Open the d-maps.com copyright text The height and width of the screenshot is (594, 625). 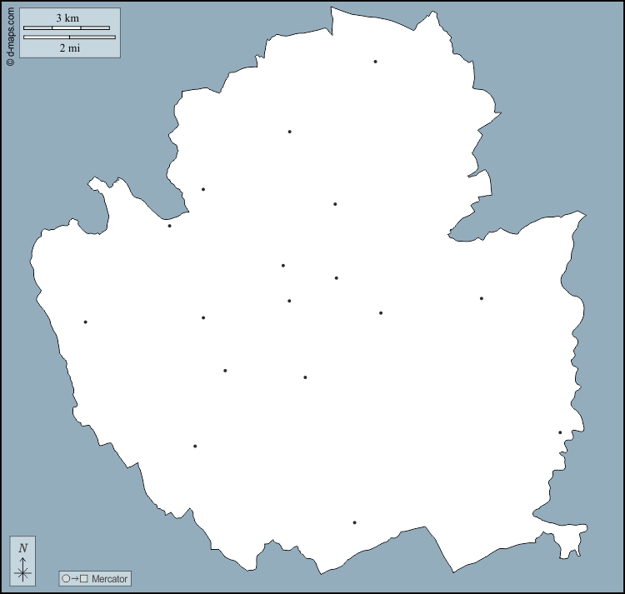[10, 33]
